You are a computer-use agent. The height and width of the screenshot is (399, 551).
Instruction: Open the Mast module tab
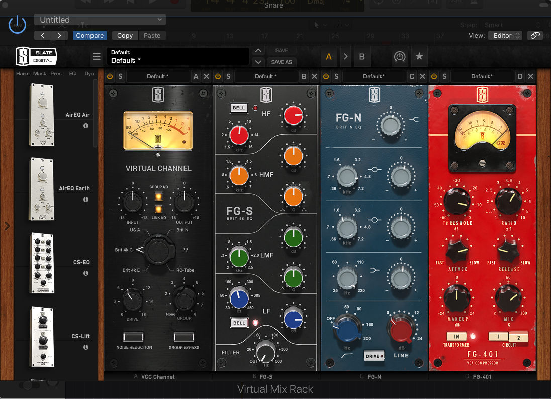pos(39,74)
